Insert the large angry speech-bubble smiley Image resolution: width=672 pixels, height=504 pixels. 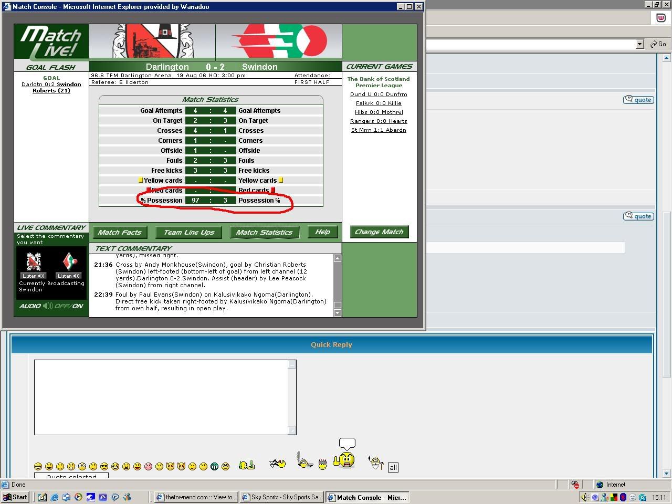[344, 454]
